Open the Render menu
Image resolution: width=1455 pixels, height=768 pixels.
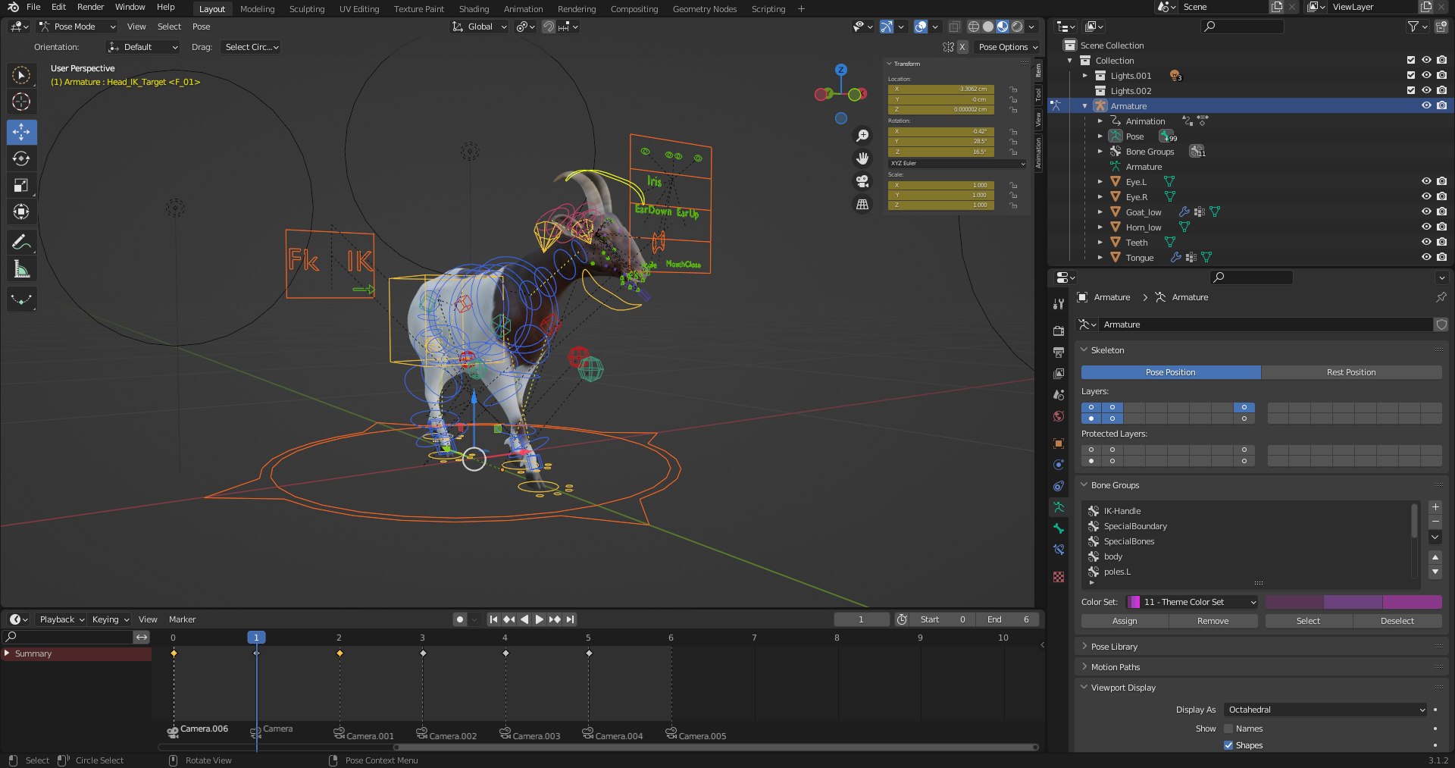click(90, 7)
